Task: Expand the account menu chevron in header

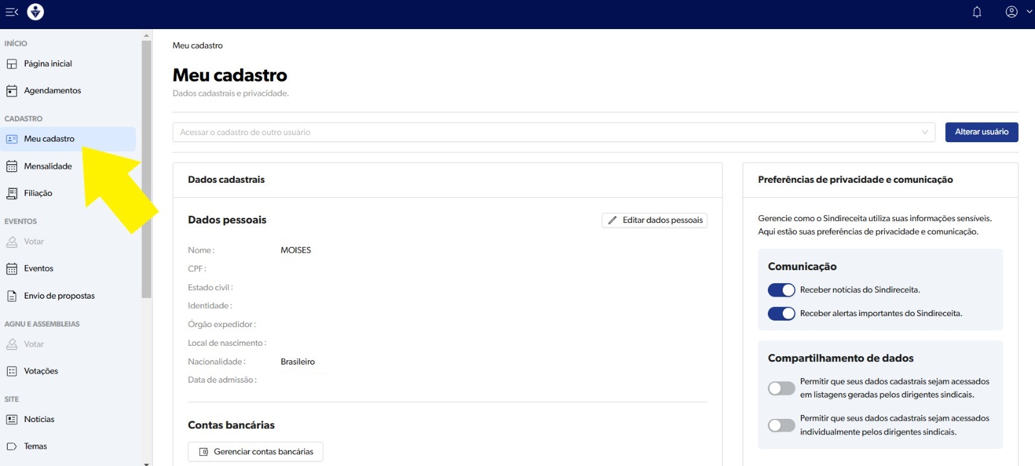Action: (x=1029, y=12)
